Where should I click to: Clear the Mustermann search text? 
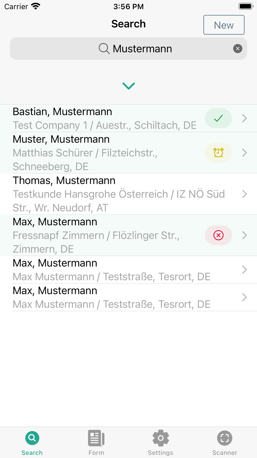237,48
